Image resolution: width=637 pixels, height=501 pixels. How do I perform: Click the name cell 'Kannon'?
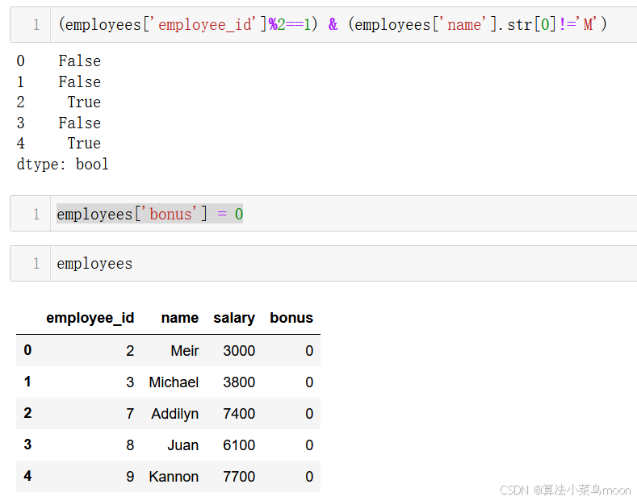tap(174, 477)
